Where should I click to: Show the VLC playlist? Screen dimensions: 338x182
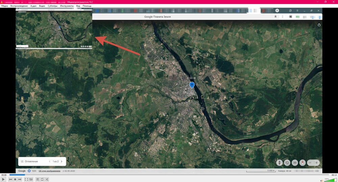(38, 179)
